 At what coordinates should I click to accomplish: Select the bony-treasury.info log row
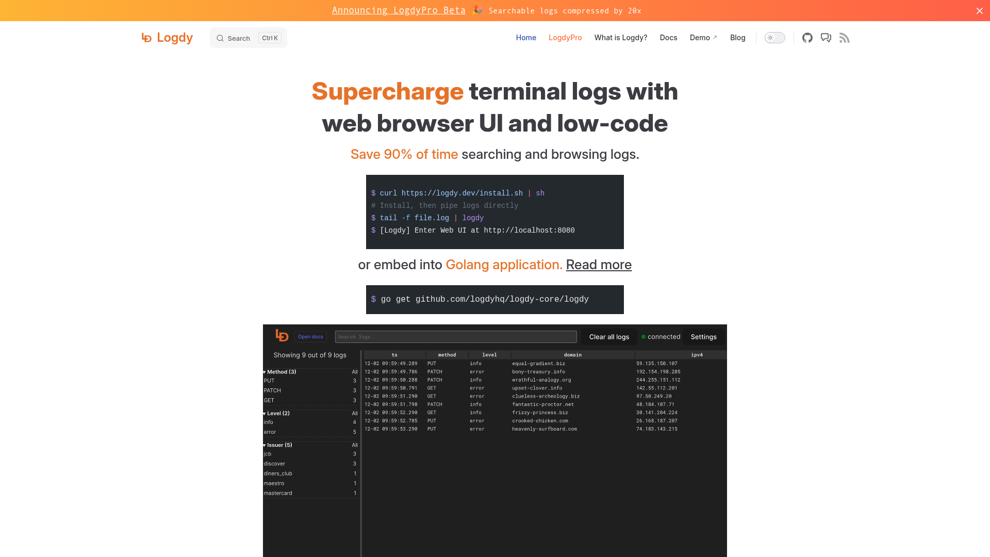point(545,372)
